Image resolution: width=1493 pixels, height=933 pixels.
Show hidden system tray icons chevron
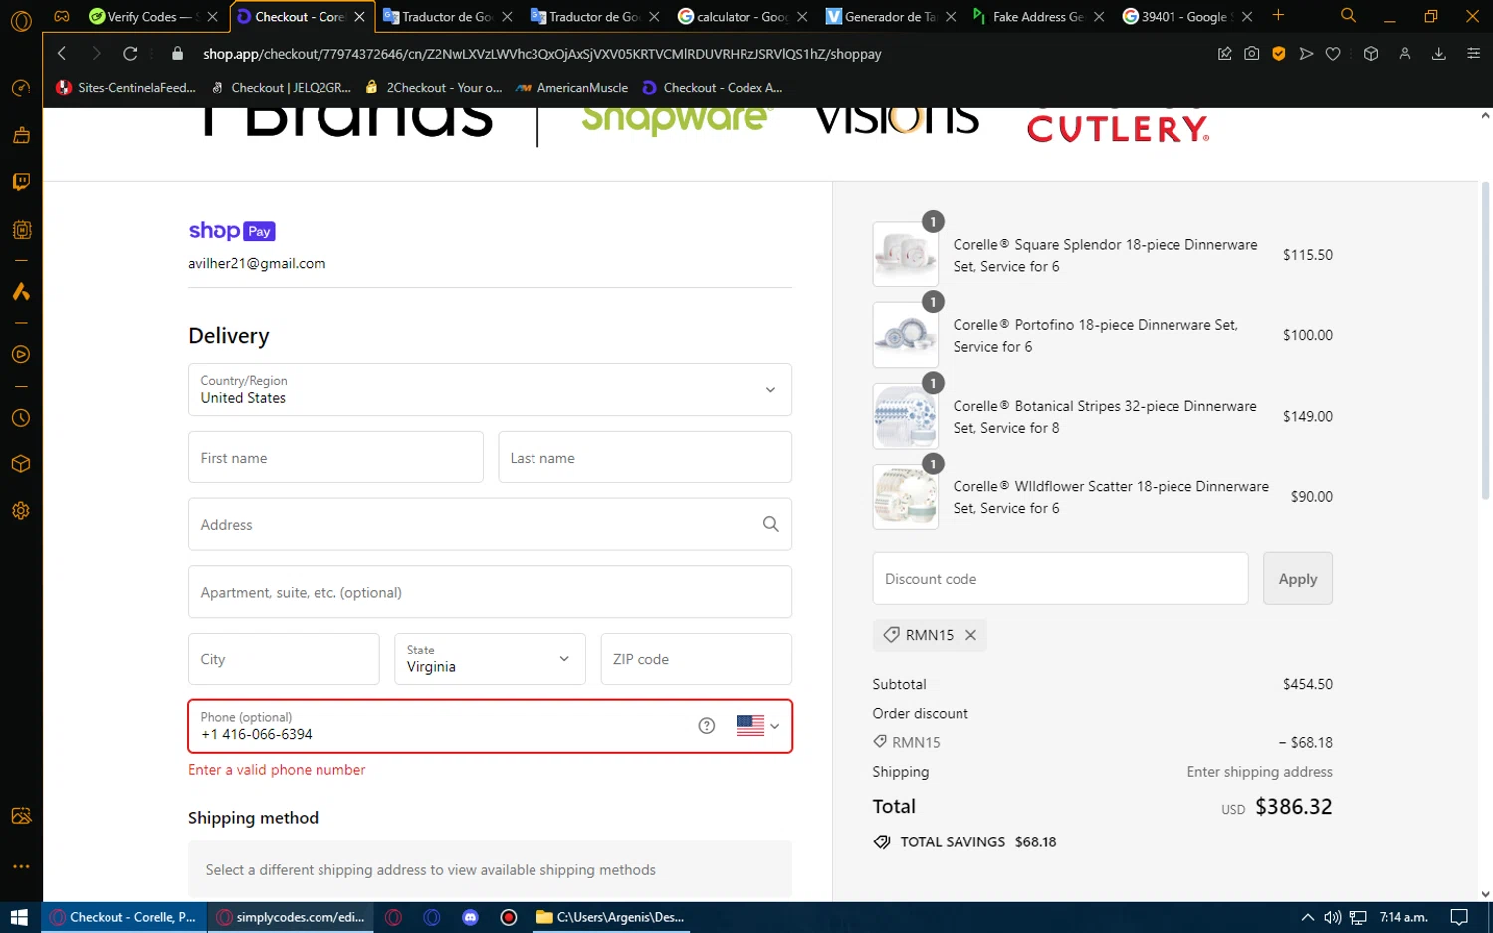pos(1308,917)
